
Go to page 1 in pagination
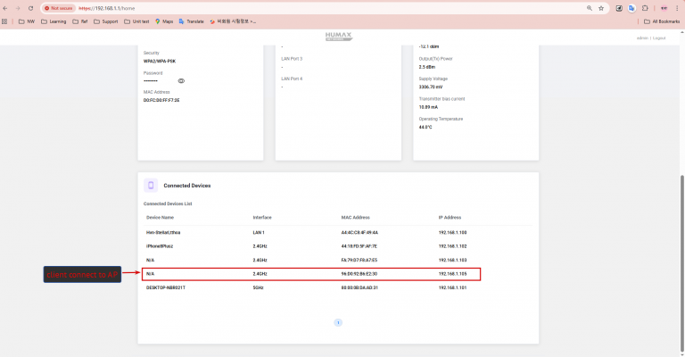[x=338, y=322]
